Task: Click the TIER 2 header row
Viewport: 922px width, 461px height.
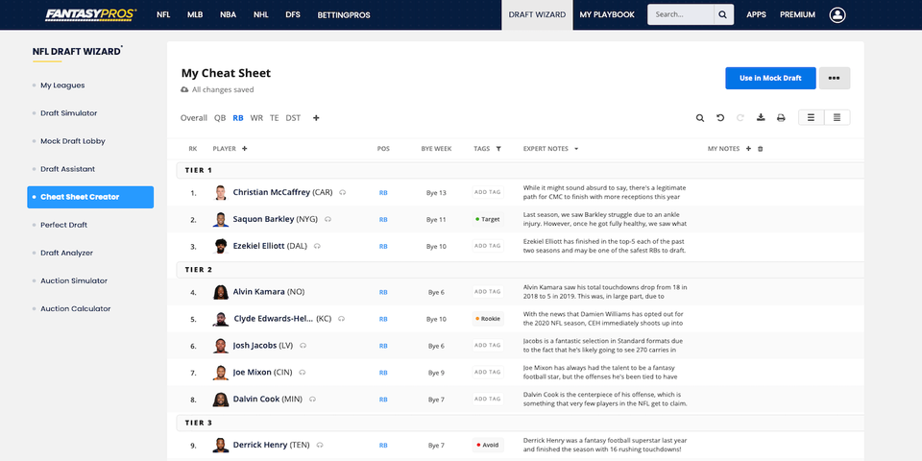Action: point(520,270)
